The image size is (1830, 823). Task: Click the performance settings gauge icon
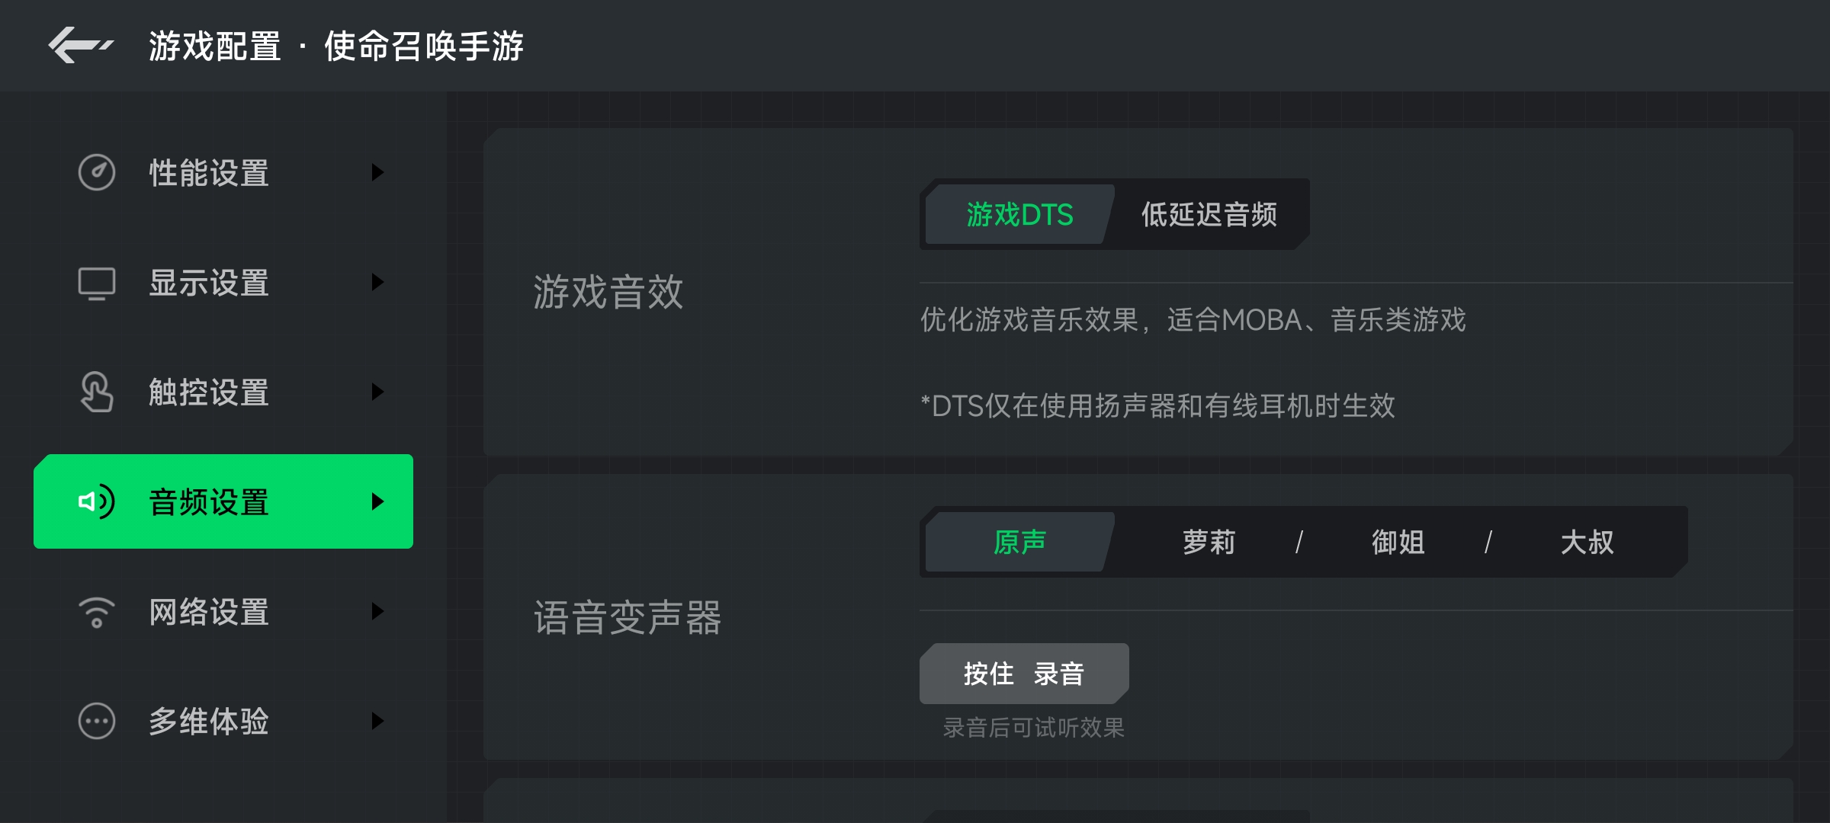coord(97,172)
